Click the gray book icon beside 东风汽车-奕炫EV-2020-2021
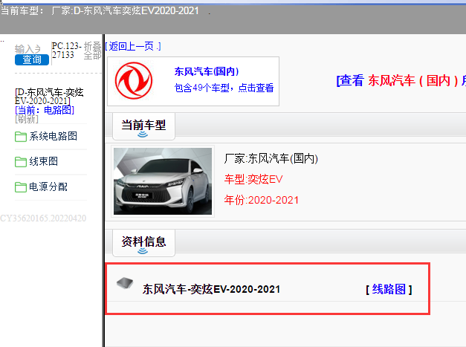 click(x=125, y=283)
